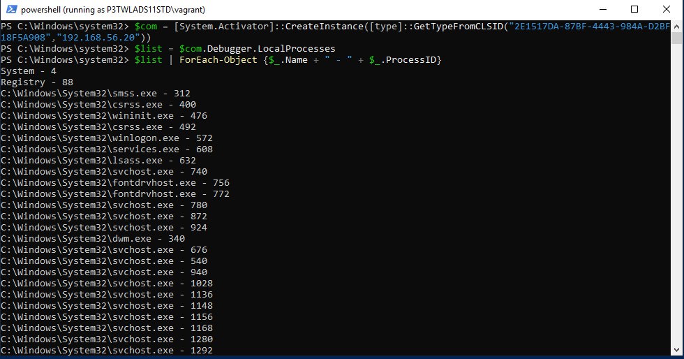
Task: Click the smss.exe - 312 line
Action: coord(95,94)
